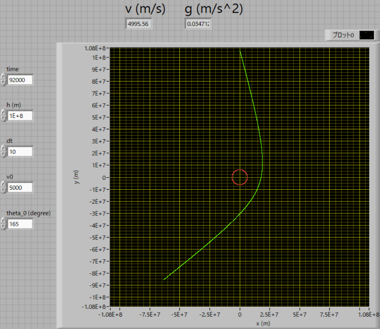
Task: Select the h (m) field showing 1E+8
Action: (20, 116)
